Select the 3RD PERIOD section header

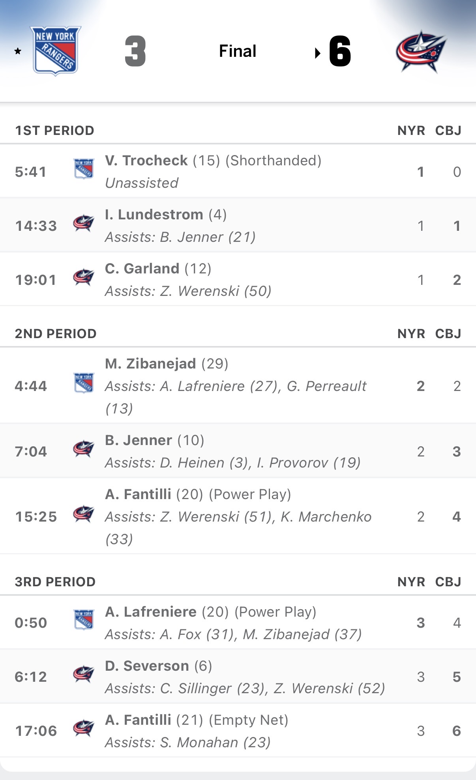coord(55,582)
